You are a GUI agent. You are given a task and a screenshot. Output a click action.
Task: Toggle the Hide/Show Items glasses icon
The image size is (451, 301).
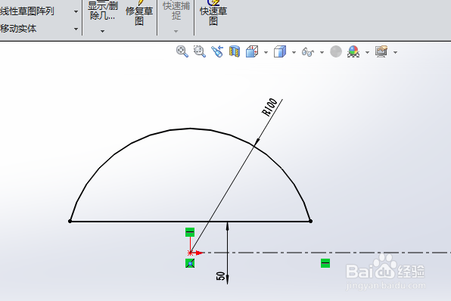[x=308, y=52]
